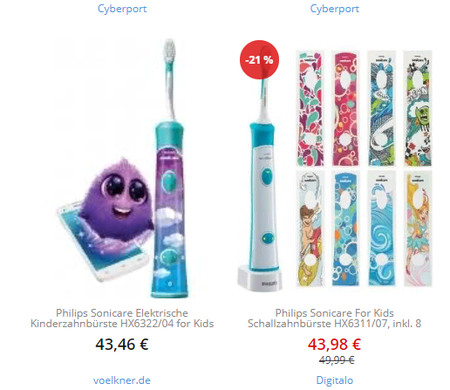Select the pink hearts sticker design
Screen dimensions: 450x390
coord(310,108)
